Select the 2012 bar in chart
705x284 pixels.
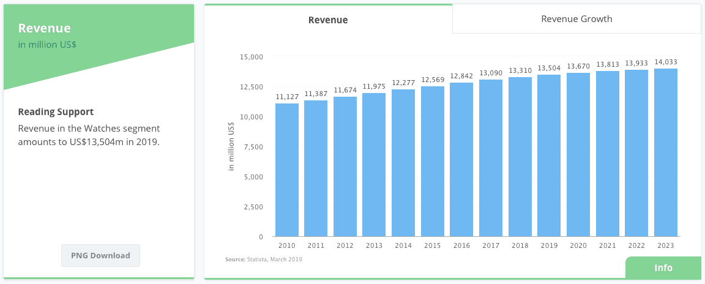[345, 166]
